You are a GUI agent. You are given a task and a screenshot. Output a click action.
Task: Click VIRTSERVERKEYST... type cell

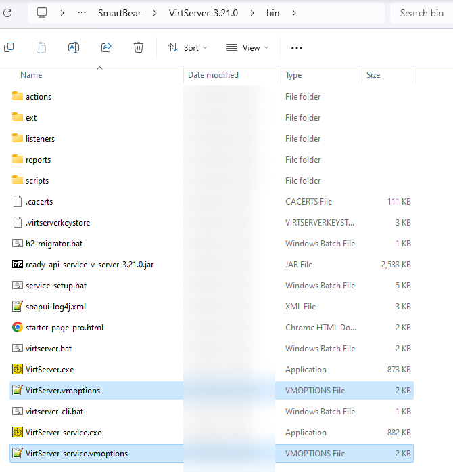(x=320, y=223)
